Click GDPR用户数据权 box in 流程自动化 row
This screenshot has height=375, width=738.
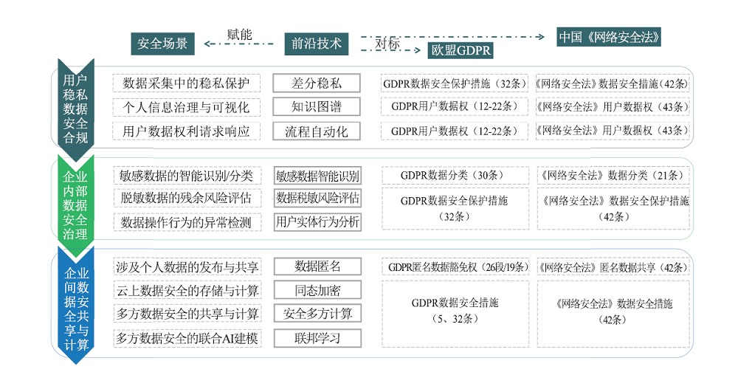coord(455,131)
